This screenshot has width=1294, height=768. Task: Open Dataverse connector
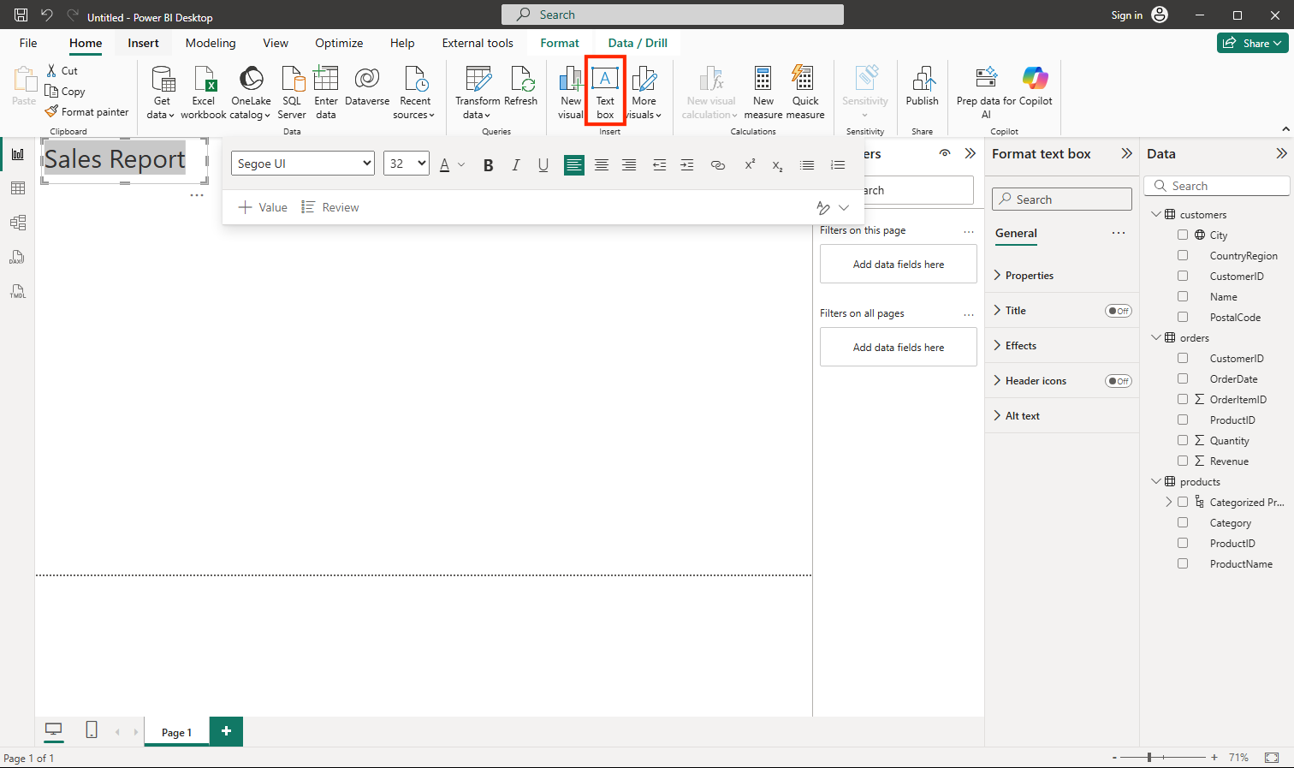tap(367, 86)
